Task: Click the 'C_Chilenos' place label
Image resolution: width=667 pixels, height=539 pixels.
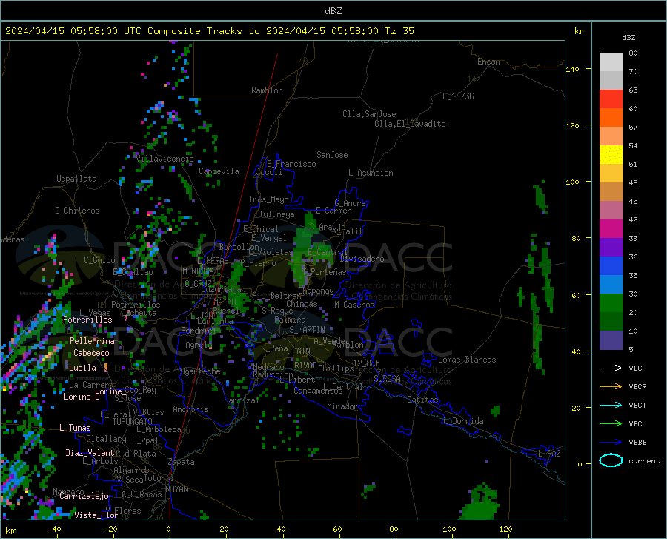Action: (x=77, y=211)
